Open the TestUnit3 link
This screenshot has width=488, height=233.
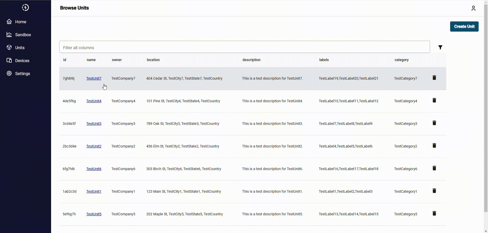pyautogui.click(x=94, y=124)
